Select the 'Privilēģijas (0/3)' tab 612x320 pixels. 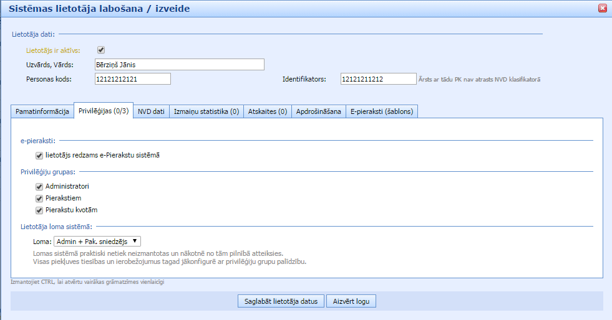click(104, 111)
